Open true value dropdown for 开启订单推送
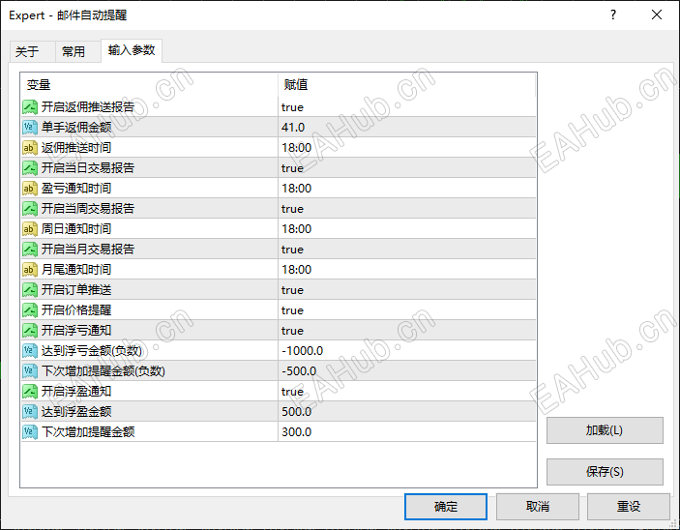 (407, 290)
